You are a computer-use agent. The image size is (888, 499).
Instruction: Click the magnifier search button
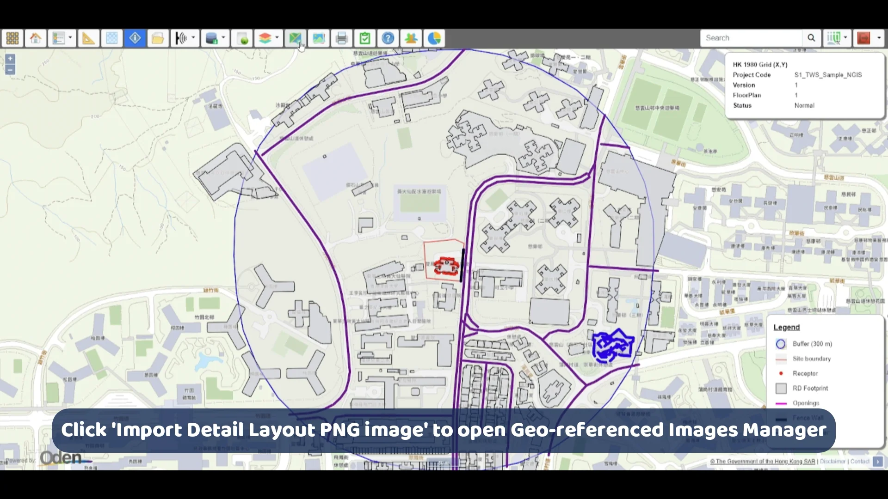point(811,38)
